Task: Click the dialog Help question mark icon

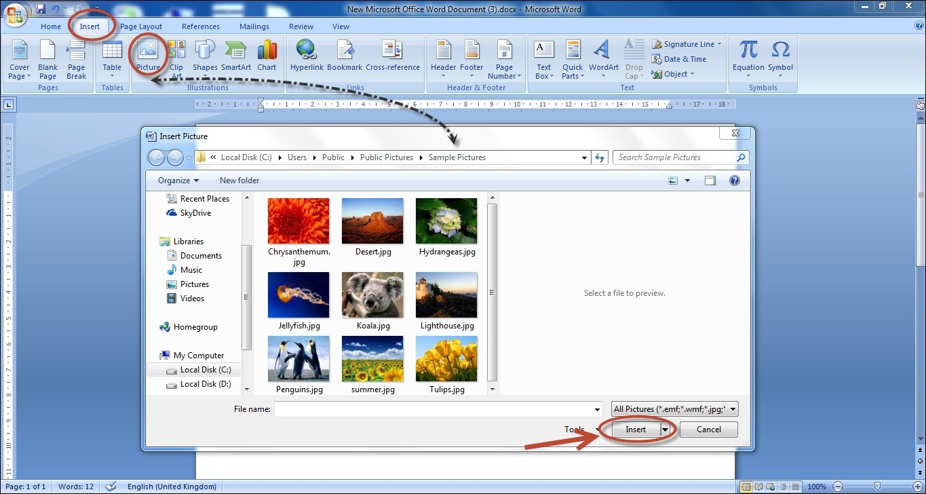Action: tap(734, 180)
